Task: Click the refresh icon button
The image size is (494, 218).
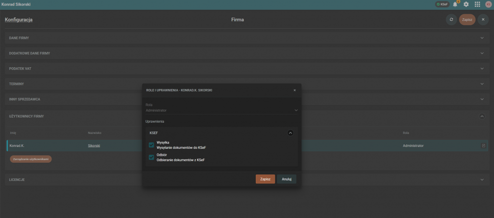Action: (x=451, y=20)
